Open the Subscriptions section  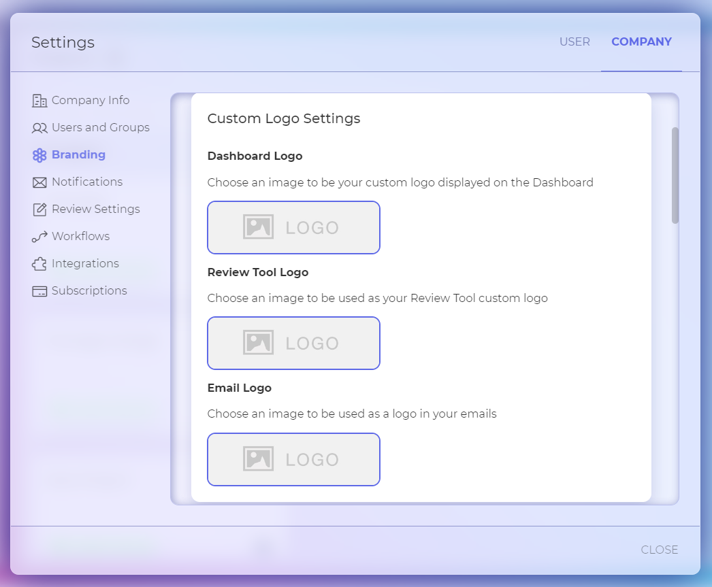[80, 290]
